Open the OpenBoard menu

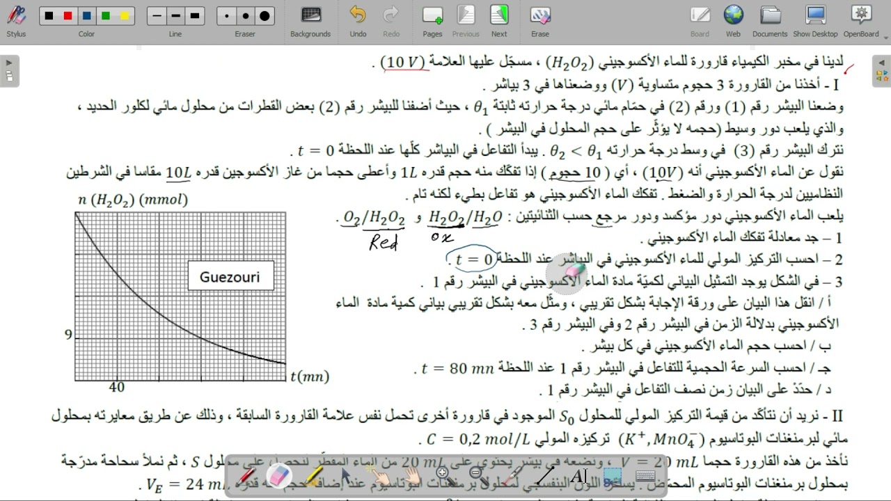click(x=861, y=22)
